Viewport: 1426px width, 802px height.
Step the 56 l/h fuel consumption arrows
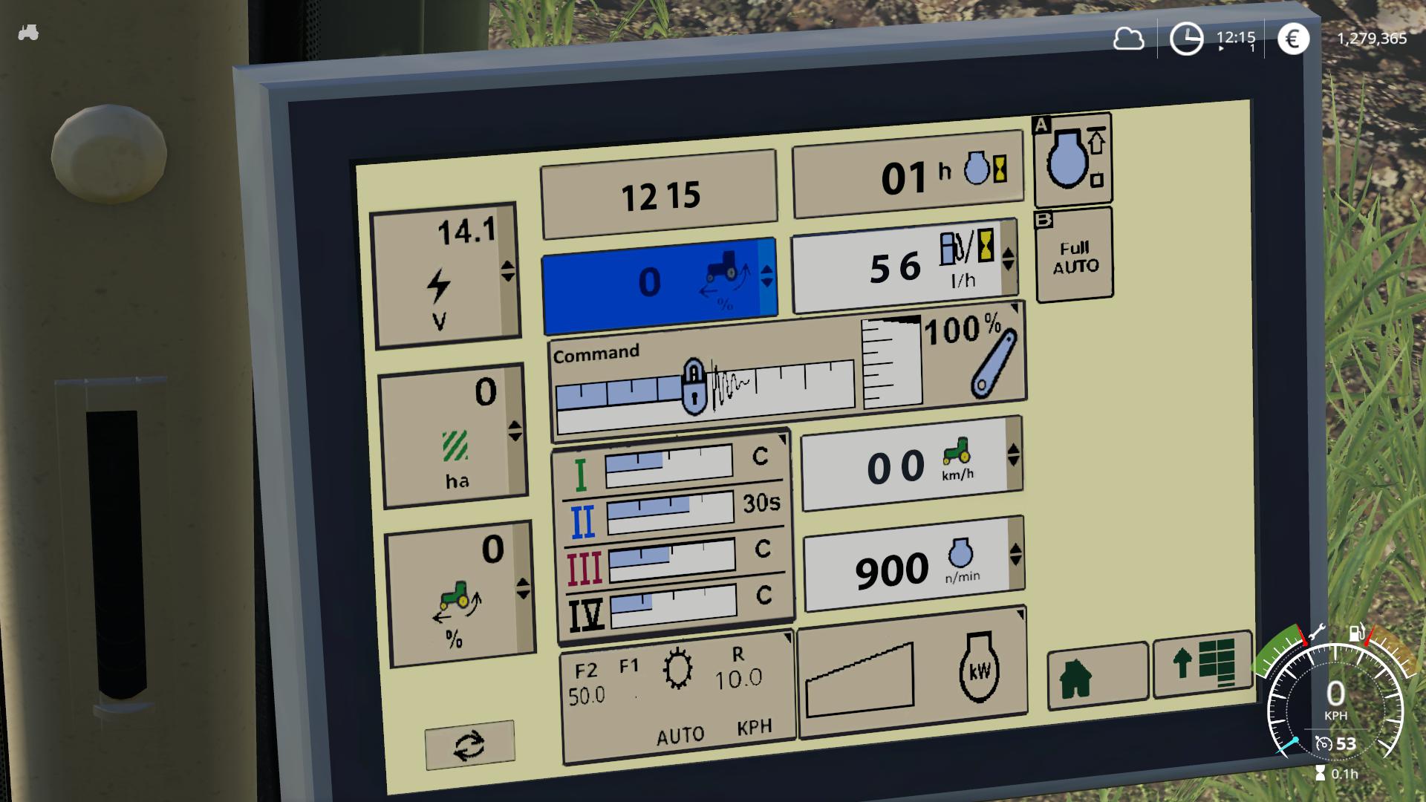click(1008, 259)
